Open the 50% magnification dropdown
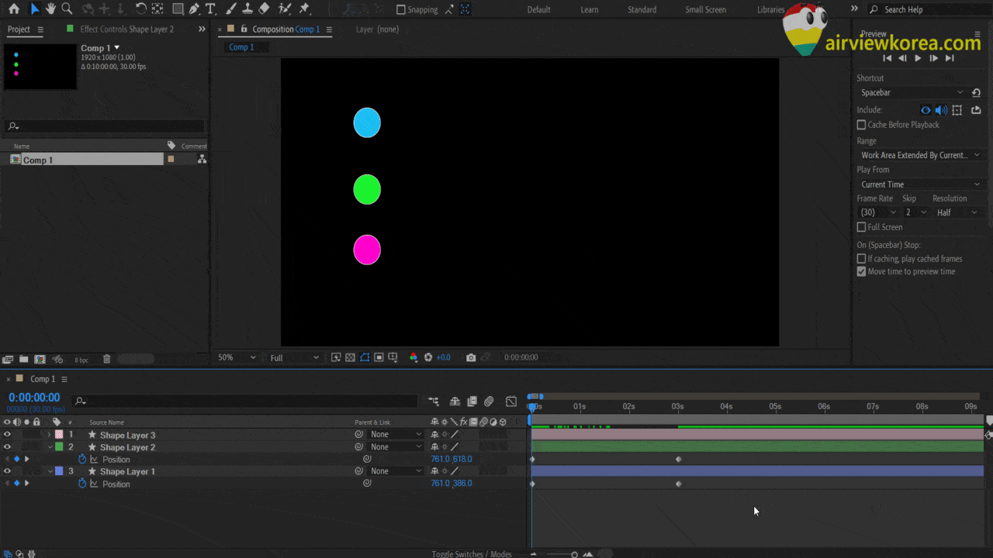The height and width of the screenshot is (558, 993). pyautogui.click(x=237, y=357)
